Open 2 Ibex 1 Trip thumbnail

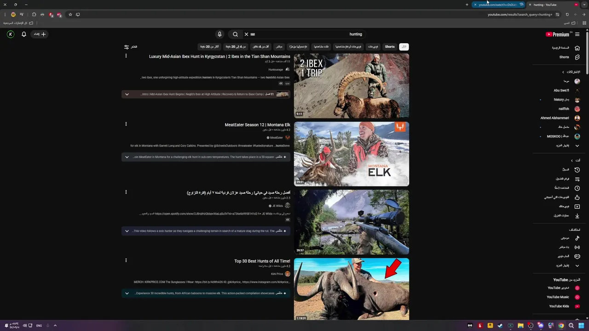tap(352, 86)
